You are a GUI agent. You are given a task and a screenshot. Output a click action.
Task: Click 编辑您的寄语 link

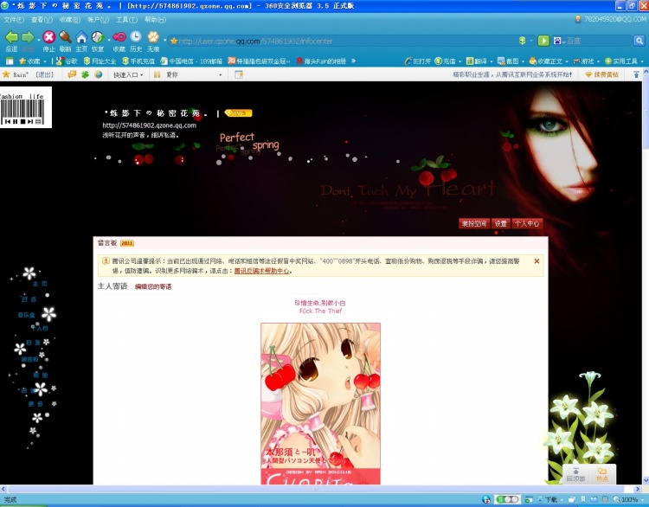(x=152, y=286)
